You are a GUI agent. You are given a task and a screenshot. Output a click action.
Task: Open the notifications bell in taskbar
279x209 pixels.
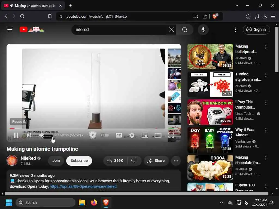pos(272,202)
